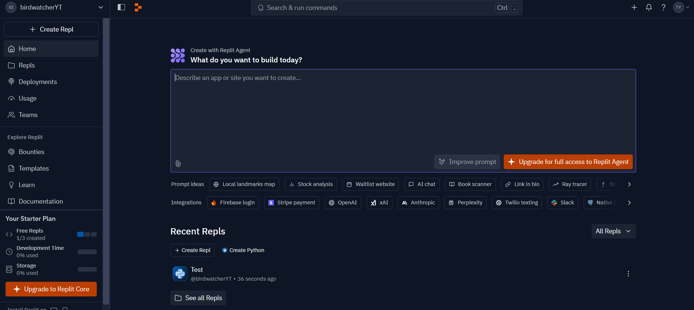Viewport: 694px width, 310px height.
Task: Click the orange Replit logo icon
Action: click(138, 7)
